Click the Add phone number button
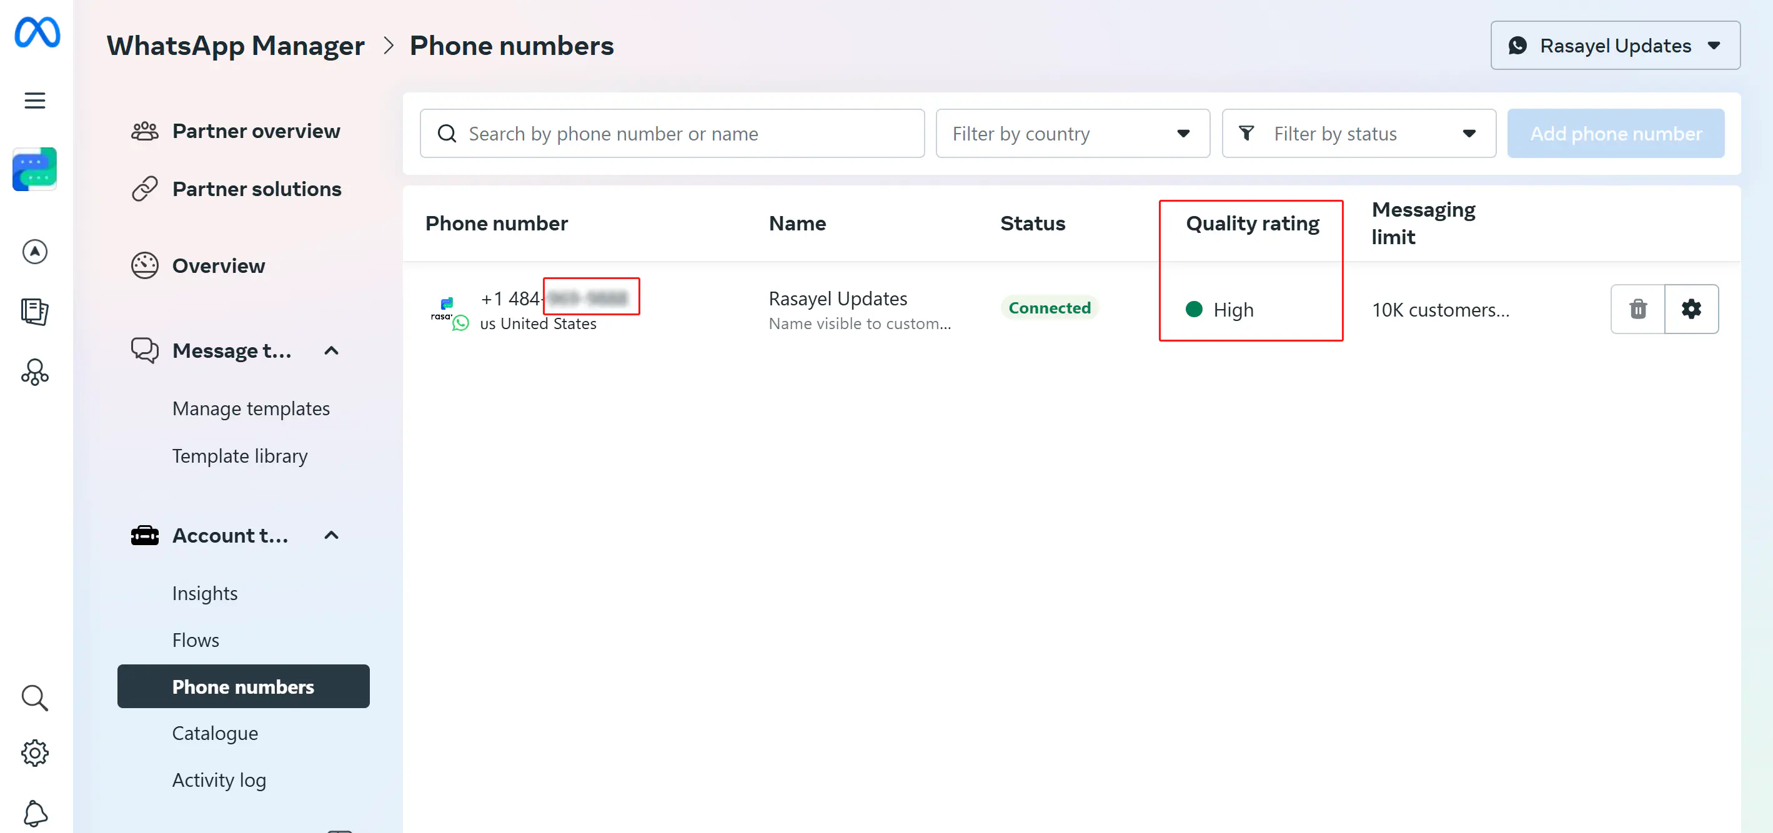The height and width of the screenshot is (833, 1773). (x=1616, y=133)
